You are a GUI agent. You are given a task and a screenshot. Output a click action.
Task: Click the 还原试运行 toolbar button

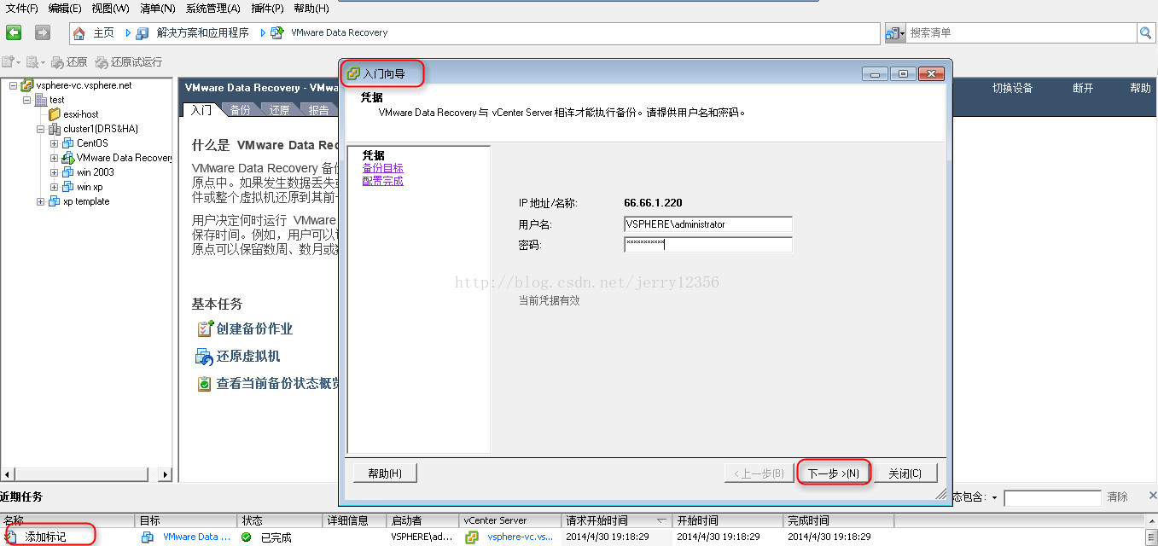tap(129, 62)
